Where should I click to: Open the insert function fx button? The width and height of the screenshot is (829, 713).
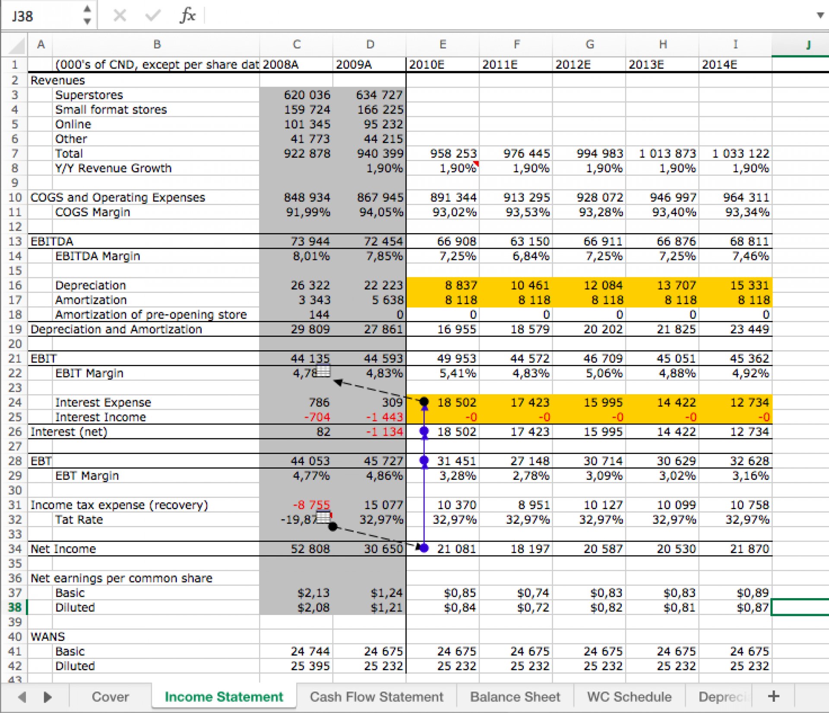coord(187,16)
